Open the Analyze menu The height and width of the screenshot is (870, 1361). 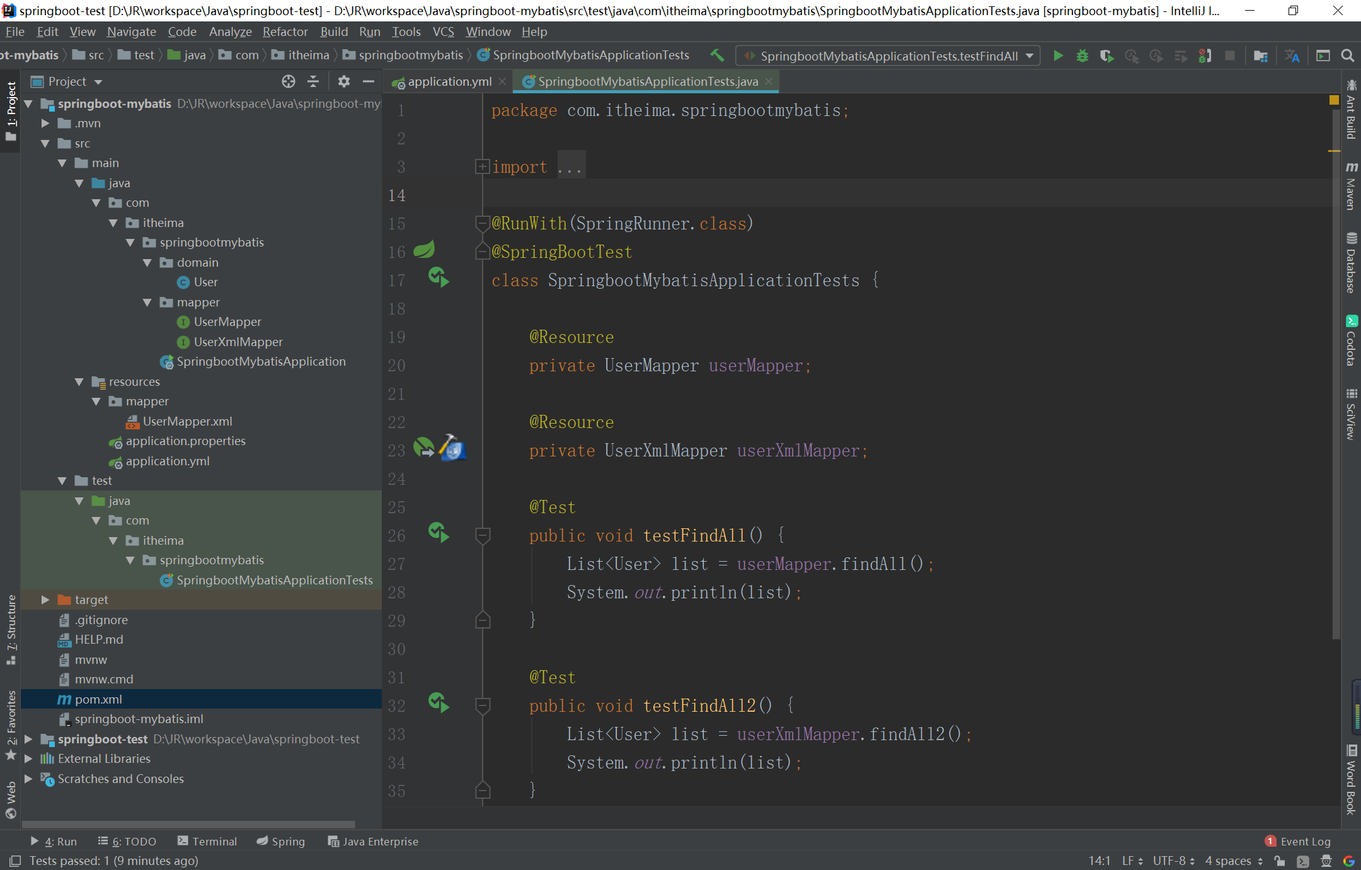230,32
